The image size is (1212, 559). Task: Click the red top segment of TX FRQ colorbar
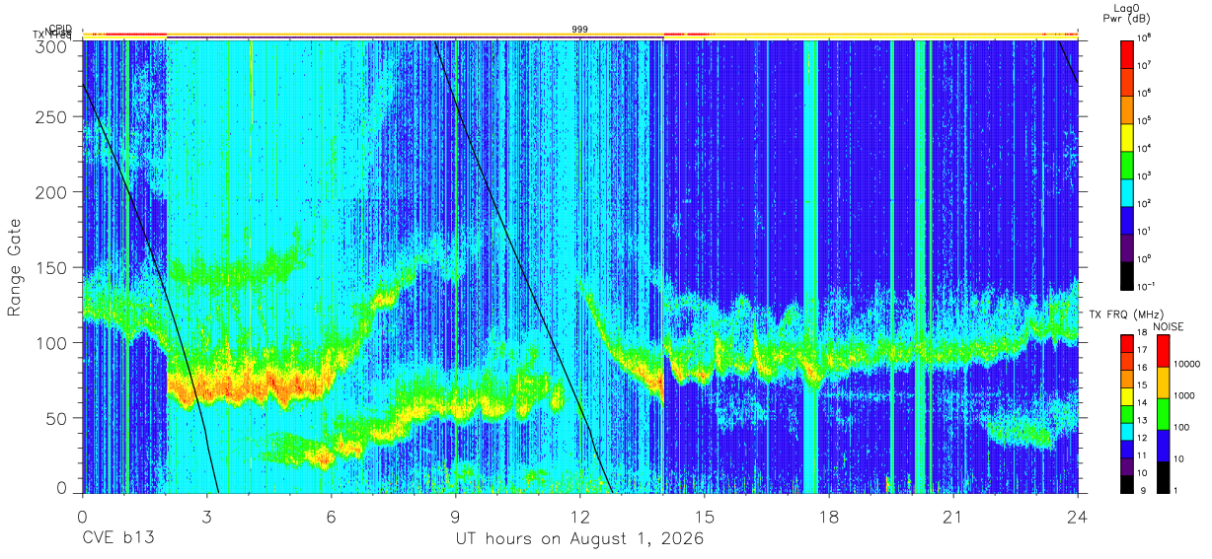click(x=1126, y=344)
